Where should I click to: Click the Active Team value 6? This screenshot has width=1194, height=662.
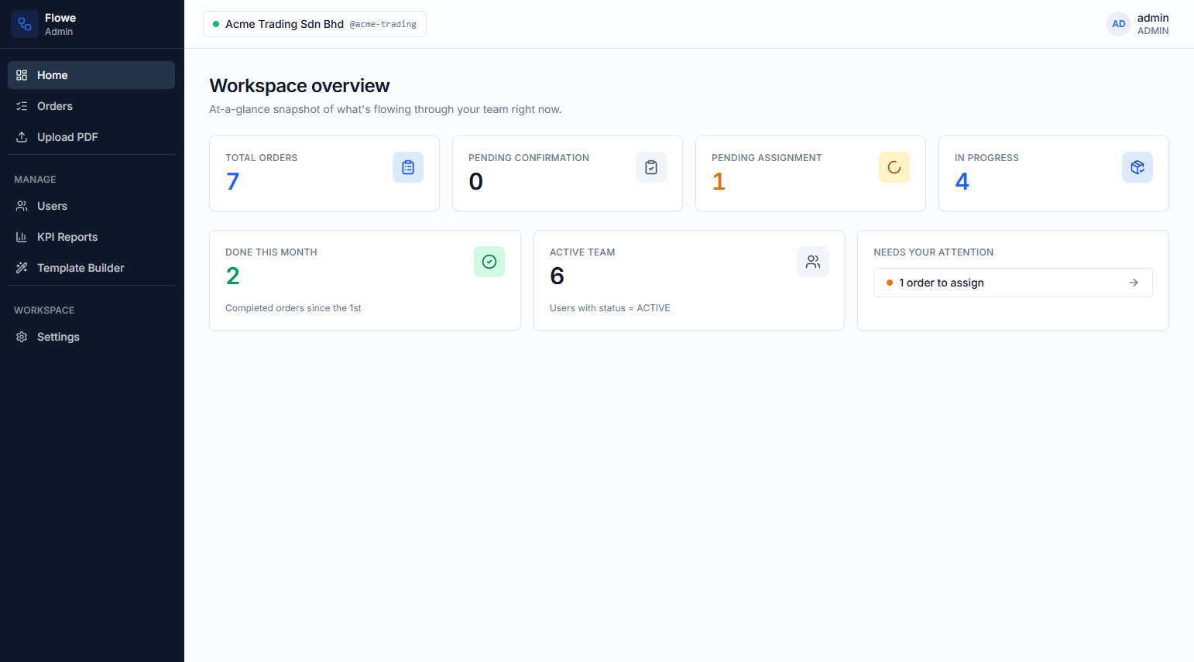[x=557, y=276]
